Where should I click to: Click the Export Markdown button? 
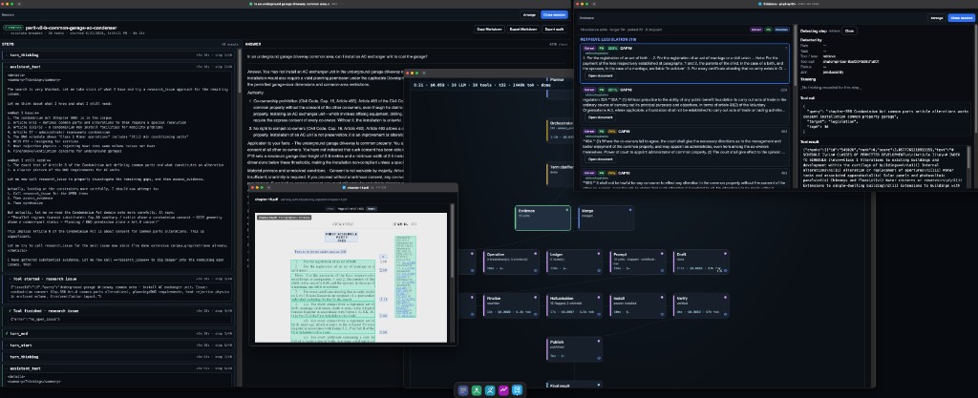pos(522,30)
